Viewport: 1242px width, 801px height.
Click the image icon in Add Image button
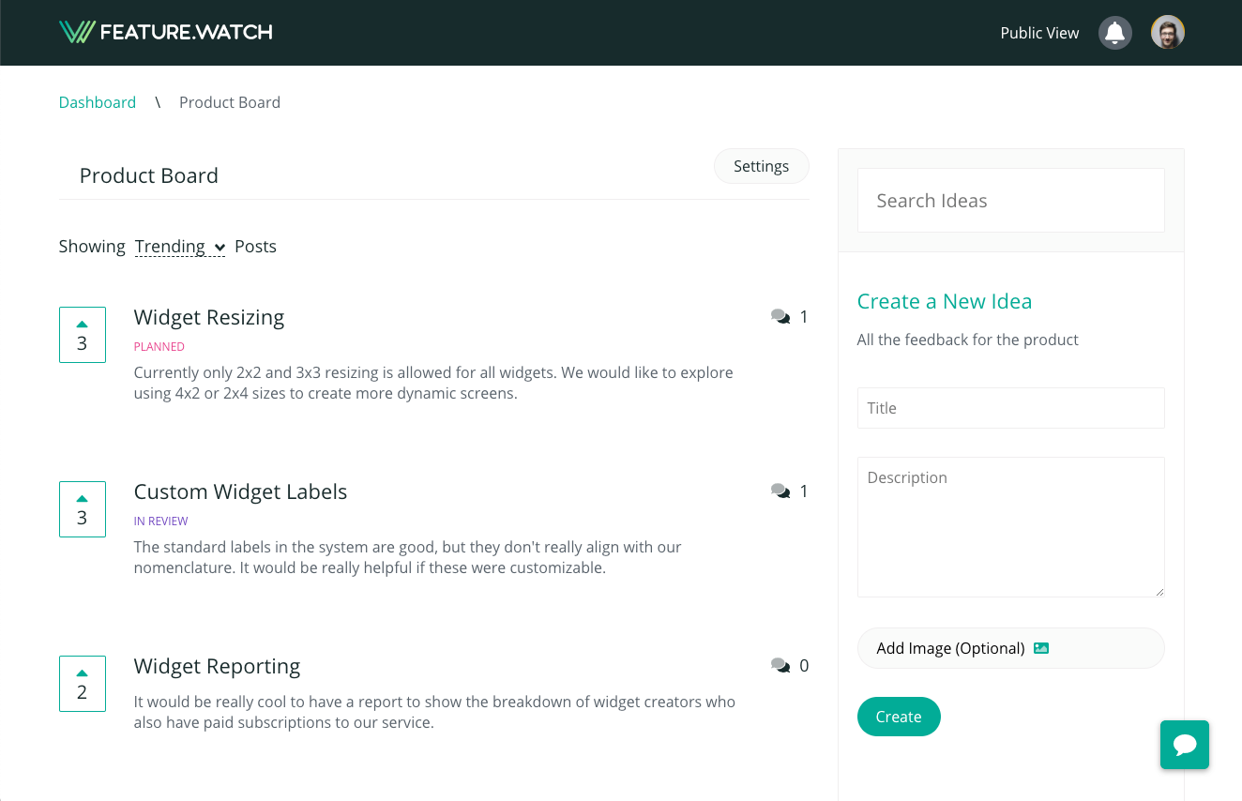pos(1041,647)
